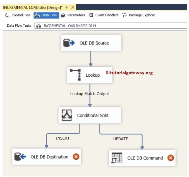Image resolution: width=189 pixels, height=177 pixels.
Task: Open the Parameters tab
Action: click(x=73, y=15)
